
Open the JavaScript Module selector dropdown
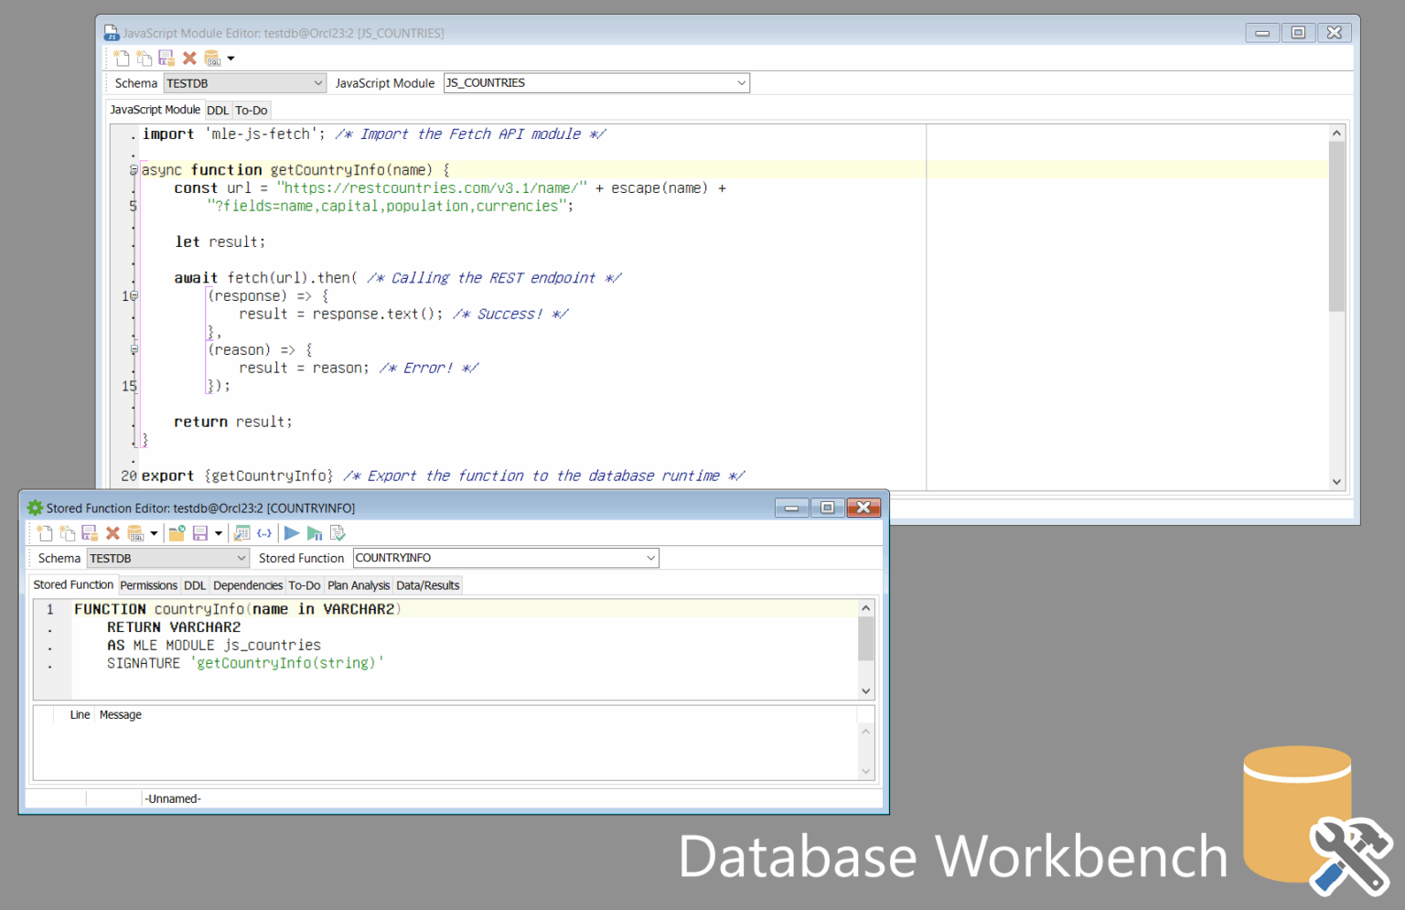pos(740,82)
